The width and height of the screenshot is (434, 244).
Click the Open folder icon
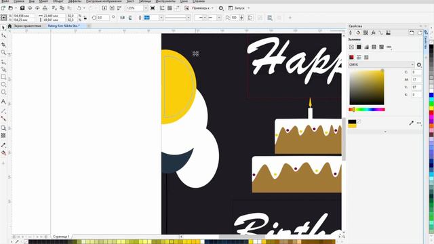coord(11,8)
